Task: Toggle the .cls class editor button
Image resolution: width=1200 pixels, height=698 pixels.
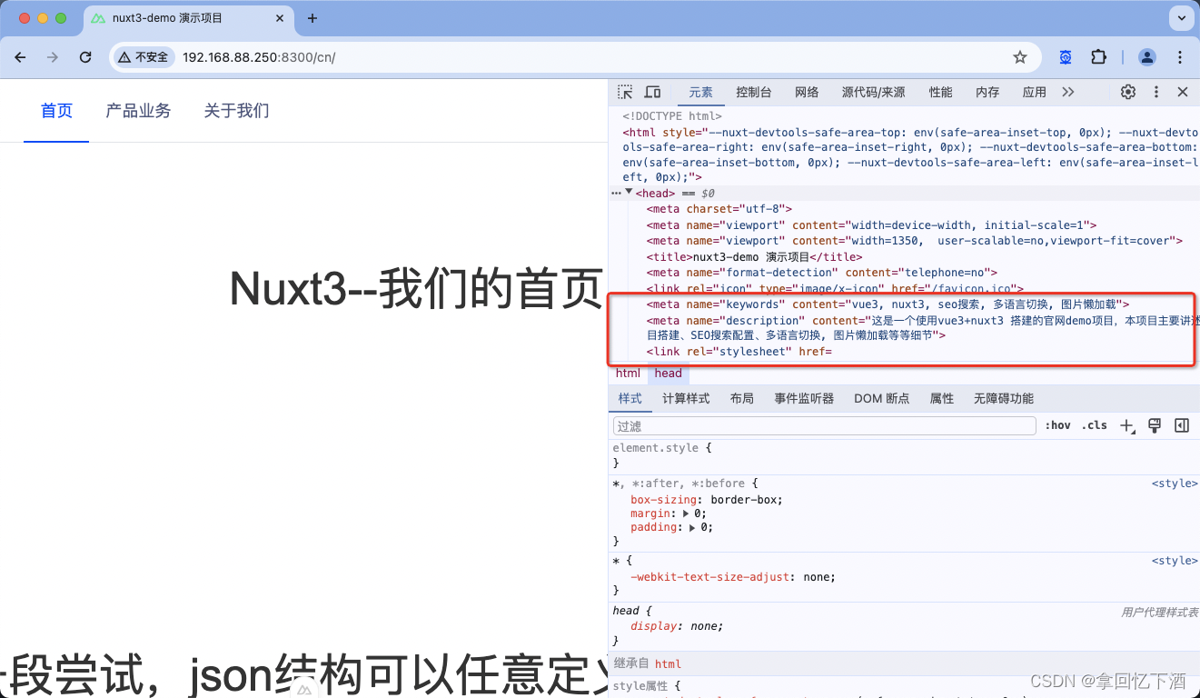Action: pyautogui.click(x=1095, y=425)
